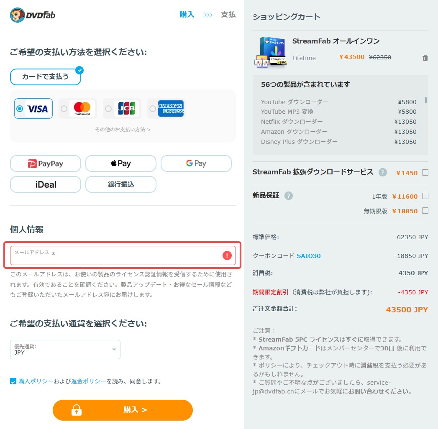Click the 期間限定割引 label
438x429 pixels.
point(270,292)
